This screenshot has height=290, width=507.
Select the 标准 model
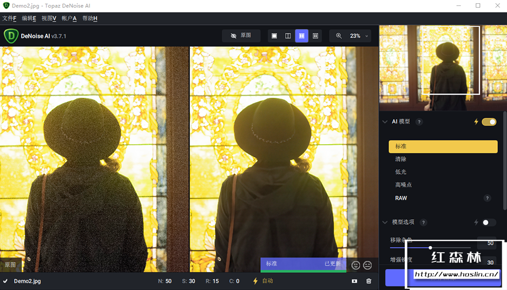[x=443, y=146]
